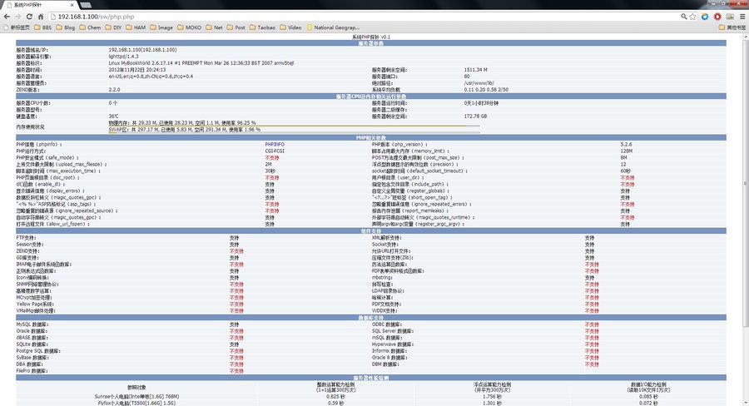Viewport: 749px width, 406px height.
Task: Click the forward navigation arrow
Action: tap(17, 17)
